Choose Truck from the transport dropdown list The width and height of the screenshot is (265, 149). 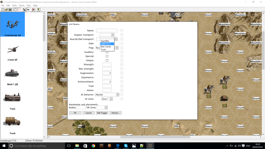(x=107, y=49)
